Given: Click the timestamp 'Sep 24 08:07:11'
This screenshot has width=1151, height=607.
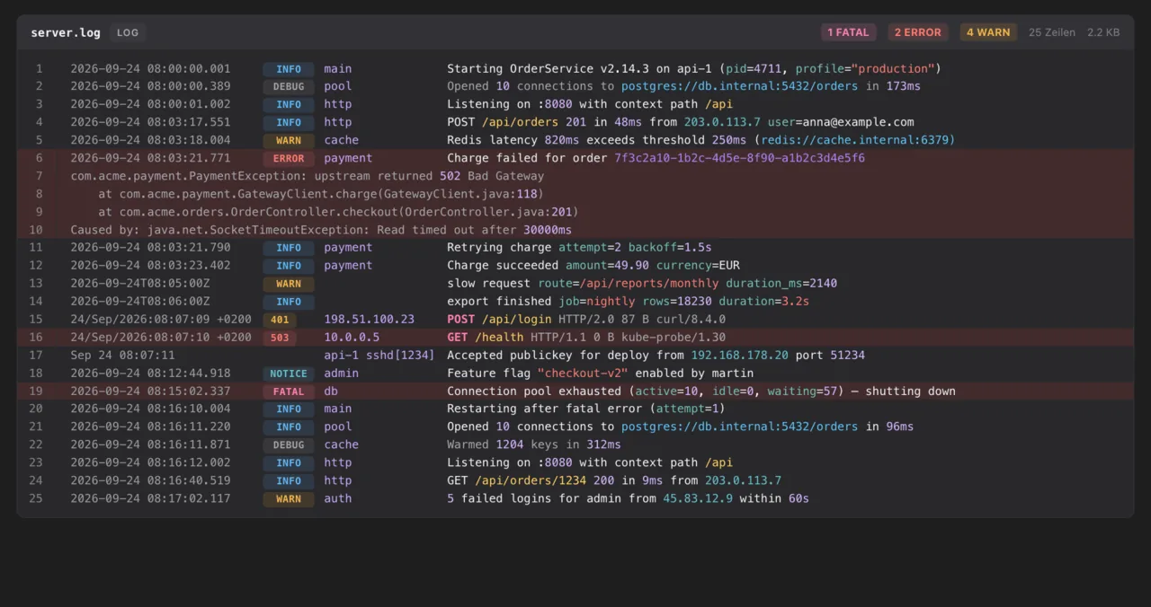Looking at the screenshot, I should (123, 356).
